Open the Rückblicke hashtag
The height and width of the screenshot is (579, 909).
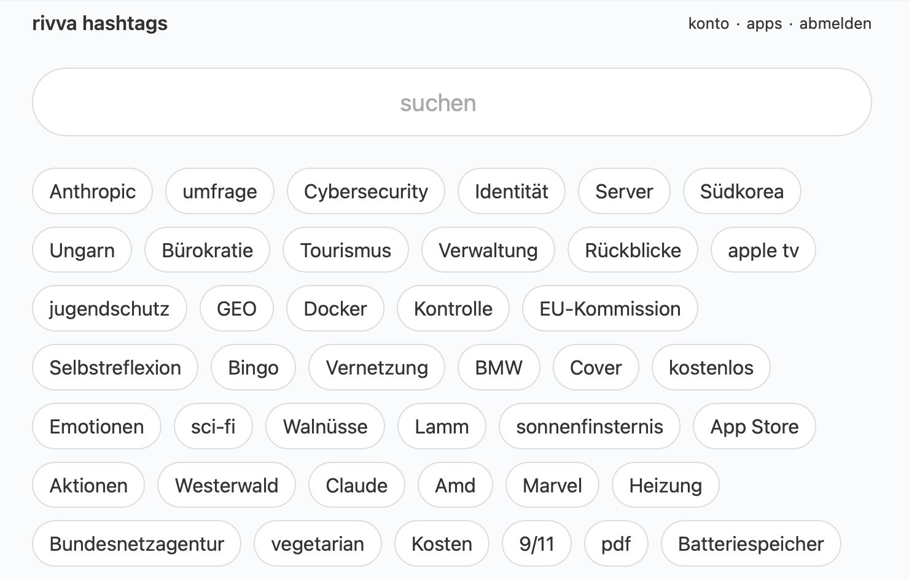[633, 250]
